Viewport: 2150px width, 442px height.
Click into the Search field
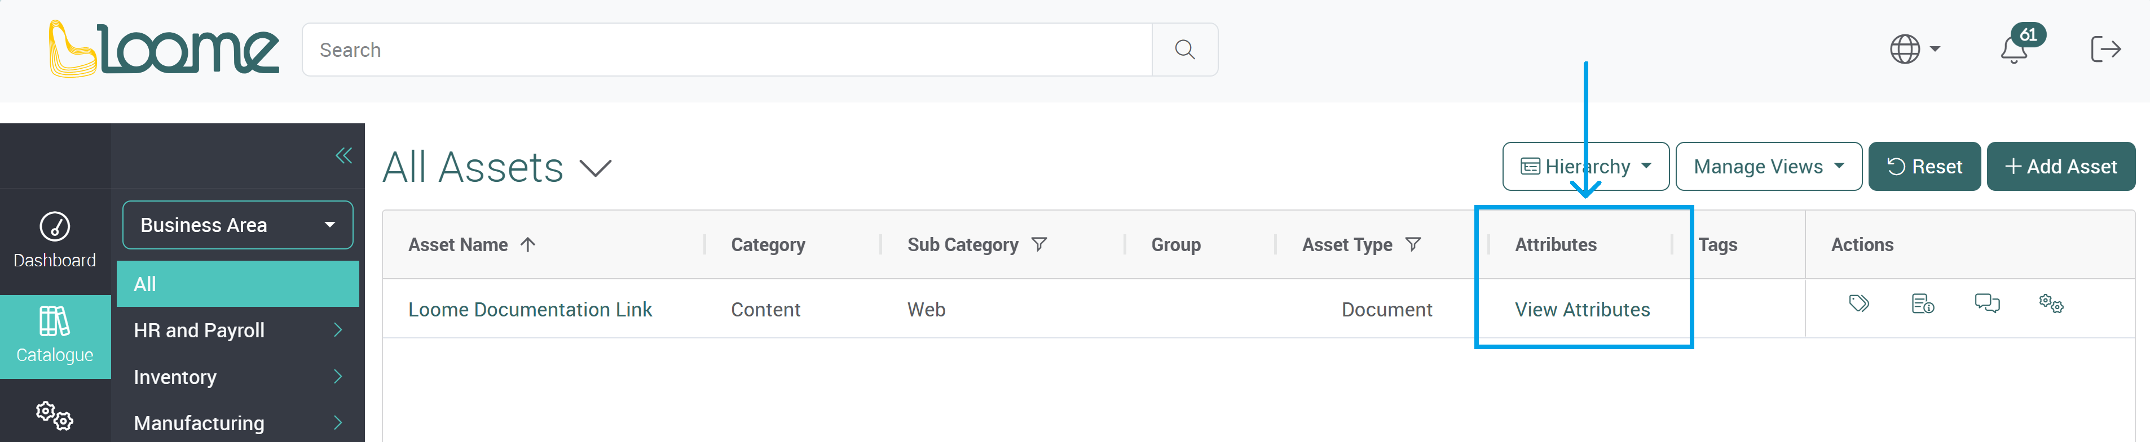click(x=727, y=50)
